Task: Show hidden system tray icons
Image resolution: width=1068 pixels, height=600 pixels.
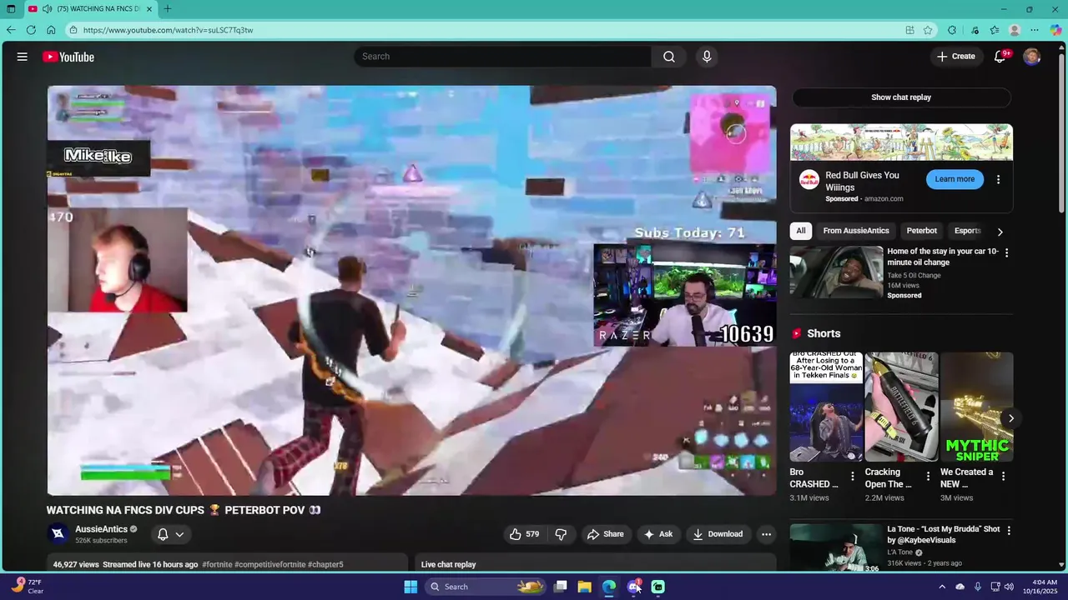Action: (x=943, y=587)
